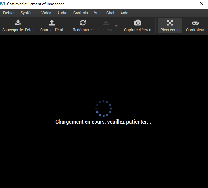The image size is (208, 188).
Task: Open the Aide menu
Action: (124, 13)
